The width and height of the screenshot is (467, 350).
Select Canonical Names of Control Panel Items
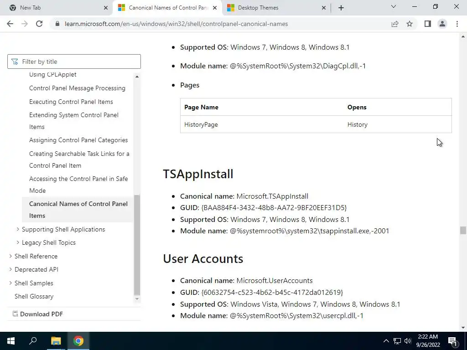[78, 210]
